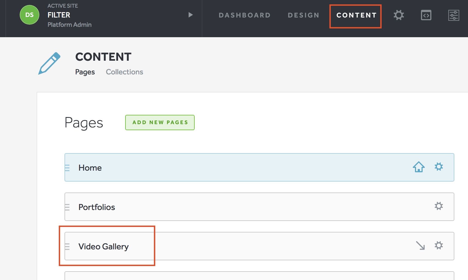This screenshot has height=280, width=468.
Task: Switch to the Dashboard tab
Action: pyautogui.click(x=244, y=15)
